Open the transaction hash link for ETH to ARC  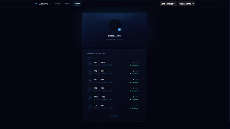[x=107, y=108]
